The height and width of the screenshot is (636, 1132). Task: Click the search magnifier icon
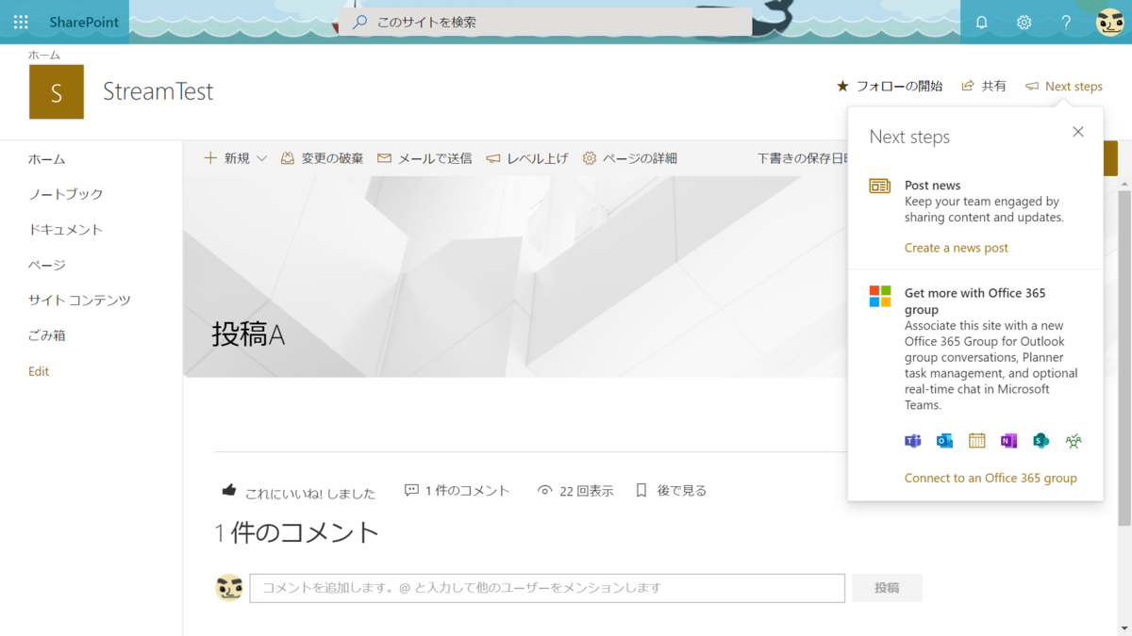[x=359, y=22]
